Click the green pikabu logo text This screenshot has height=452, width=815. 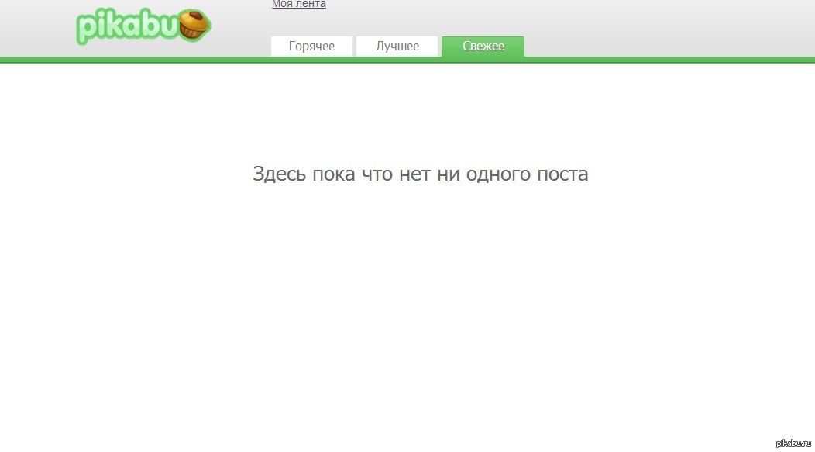point(128,27)
